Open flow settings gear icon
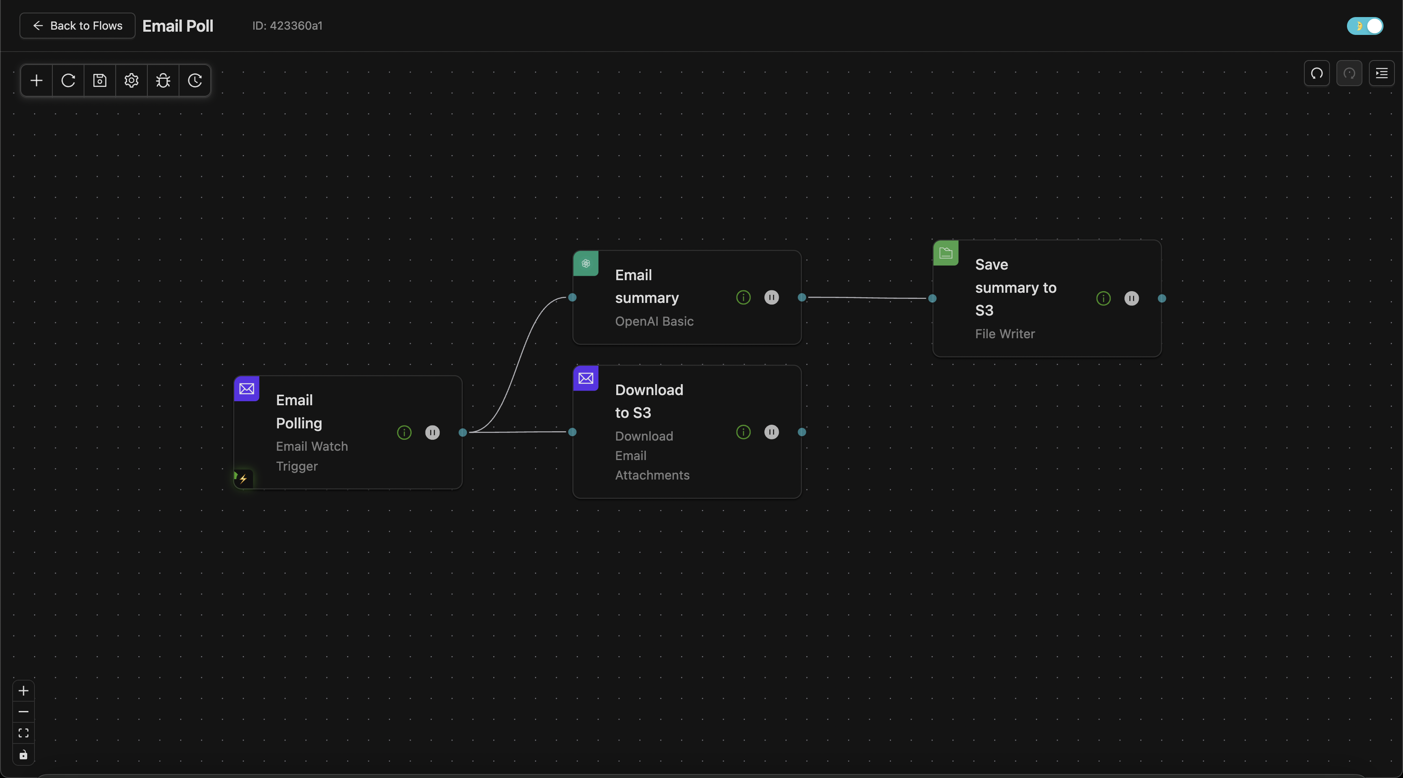 click(x=131, y=81)
